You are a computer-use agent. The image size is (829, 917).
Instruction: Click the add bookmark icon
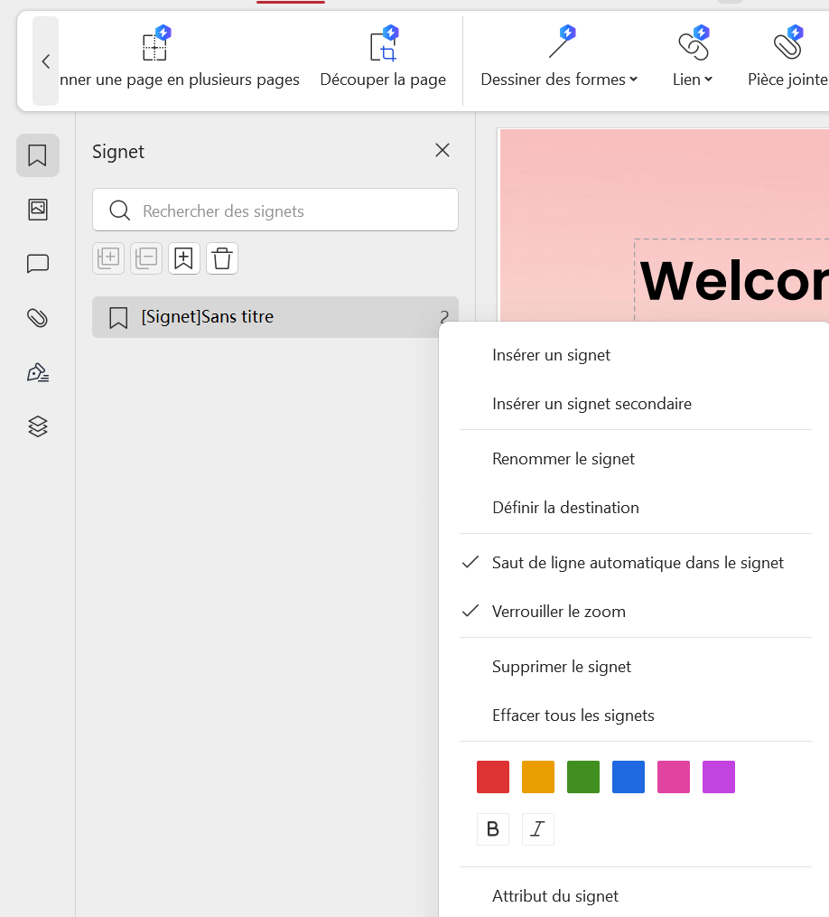[x=183, y=258]
